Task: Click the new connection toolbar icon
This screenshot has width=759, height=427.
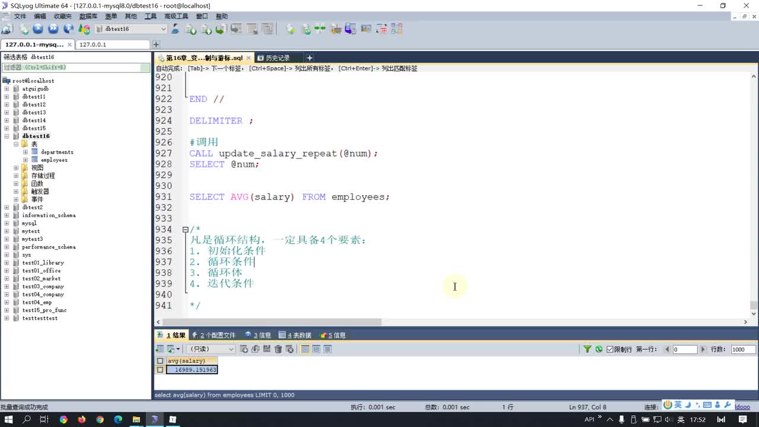Action: pyautogui.click(x=7, y=28)
